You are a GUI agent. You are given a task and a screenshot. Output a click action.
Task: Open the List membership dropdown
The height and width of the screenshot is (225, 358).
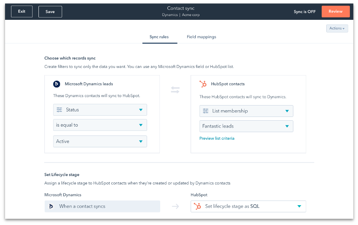pyautogui.click(x=246, y=111)
